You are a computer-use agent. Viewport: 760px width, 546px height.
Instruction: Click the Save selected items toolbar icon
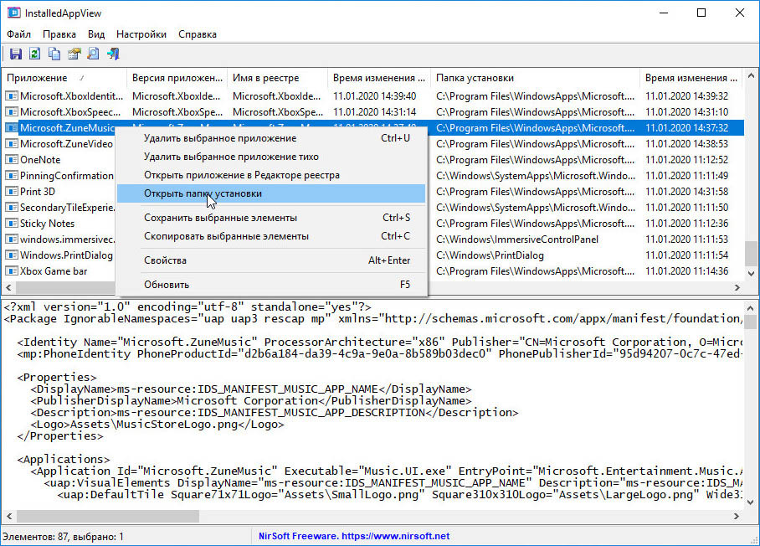coord(16,54)
